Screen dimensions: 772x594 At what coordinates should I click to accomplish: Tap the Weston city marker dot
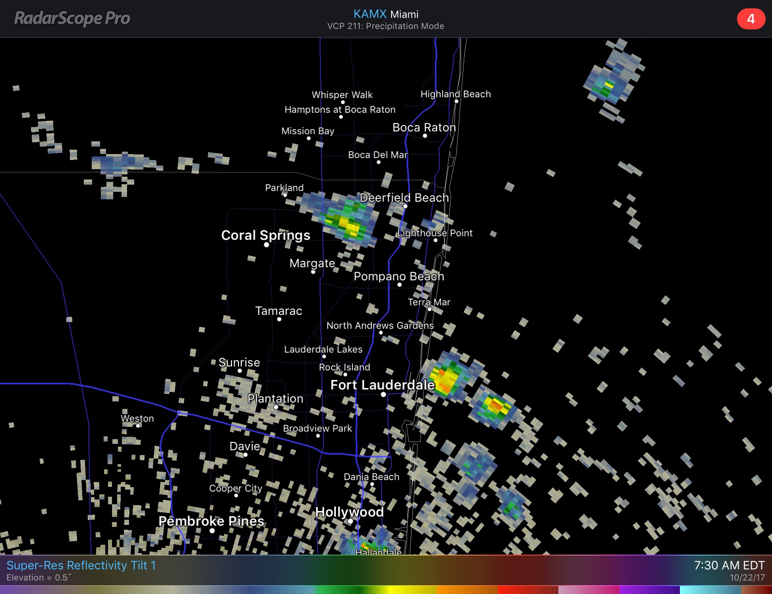point(138,426)
